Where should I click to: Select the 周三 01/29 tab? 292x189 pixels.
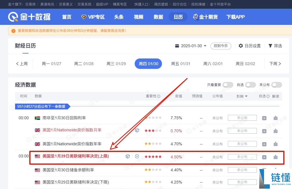(x=116, y=64)
